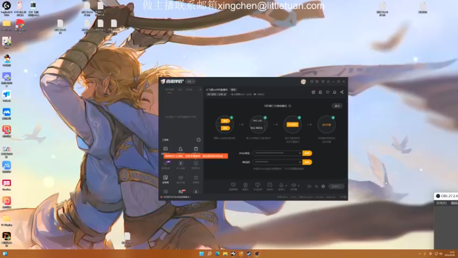The image size is (458, 258).
Task: Click the gift shop icon with red dot in header
Action: [x=313, y=92]
